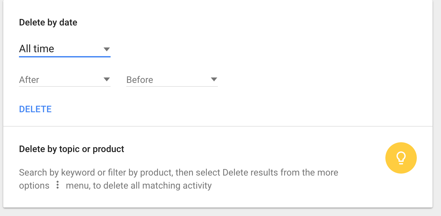This screenshot has height=216, width=441.
Task: Click the dropdown arrow next to All time
Action: [x=107, y=49]
